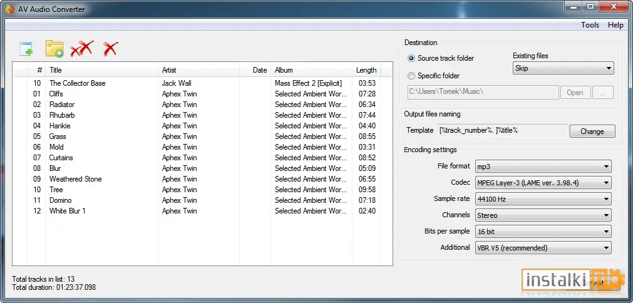Minimize the AV Audio Converter window
The width and height of the screenshot is (633, 303).
[574, 6]
